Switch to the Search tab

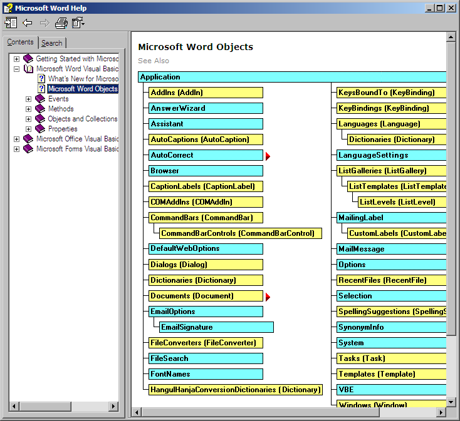click(51, 43)
